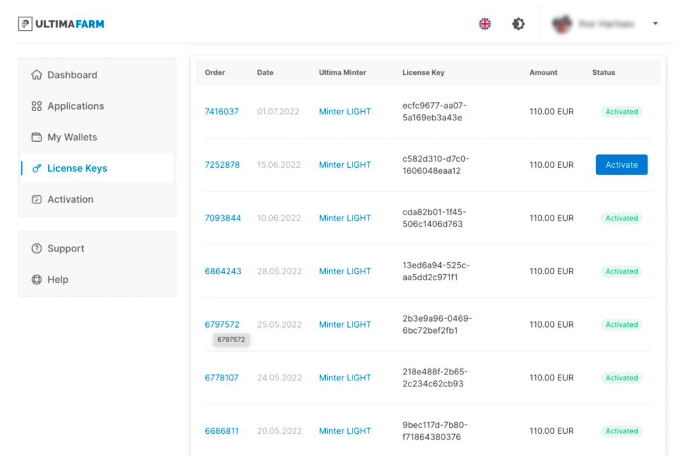Click the Activation checkbox icon
Viewport: 685px width, 456px height.
[x=37, y=199]
